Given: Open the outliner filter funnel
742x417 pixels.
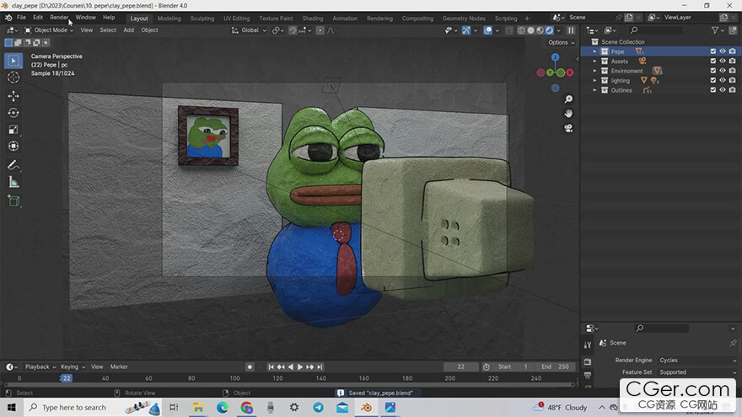Looking at the screenshot, I should tap(715, 30).
